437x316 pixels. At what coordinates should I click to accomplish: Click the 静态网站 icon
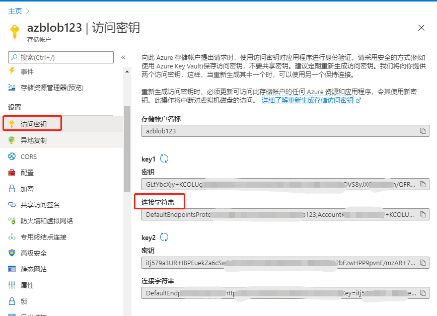[x=12, y=269]
